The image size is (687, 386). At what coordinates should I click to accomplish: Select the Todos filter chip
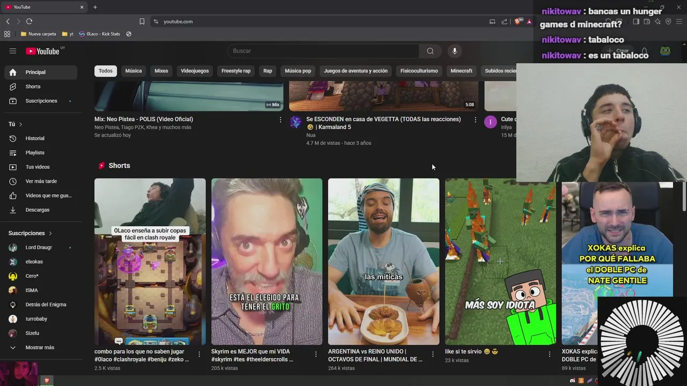[x=106, y=71]
